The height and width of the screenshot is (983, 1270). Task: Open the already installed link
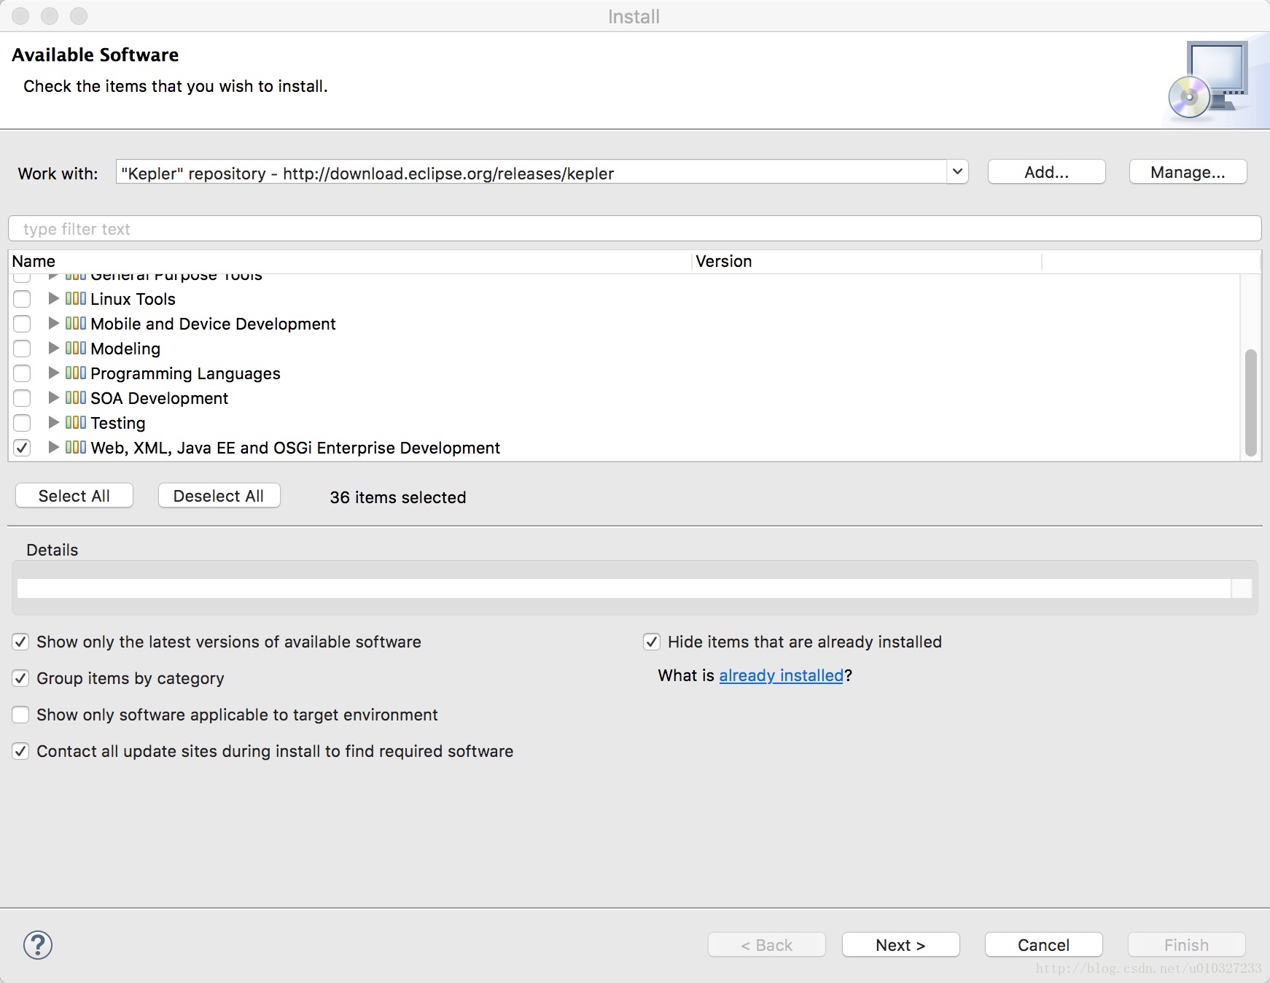(x=781, y=676)
